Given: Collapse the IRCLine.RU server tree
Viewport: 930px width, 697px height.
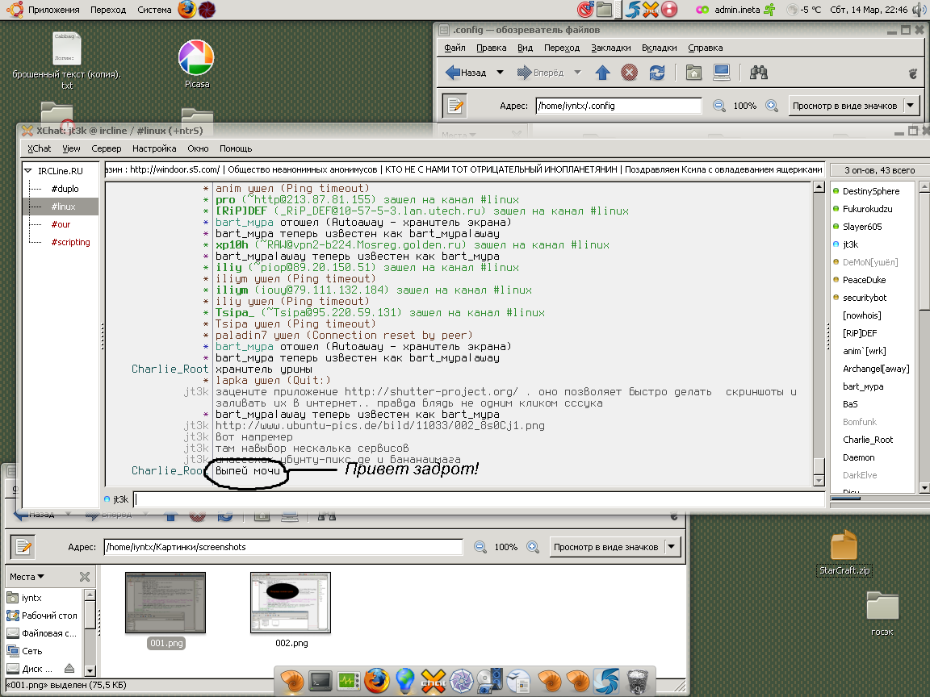Looking at the screenshot, I should [x=29, y=171].
